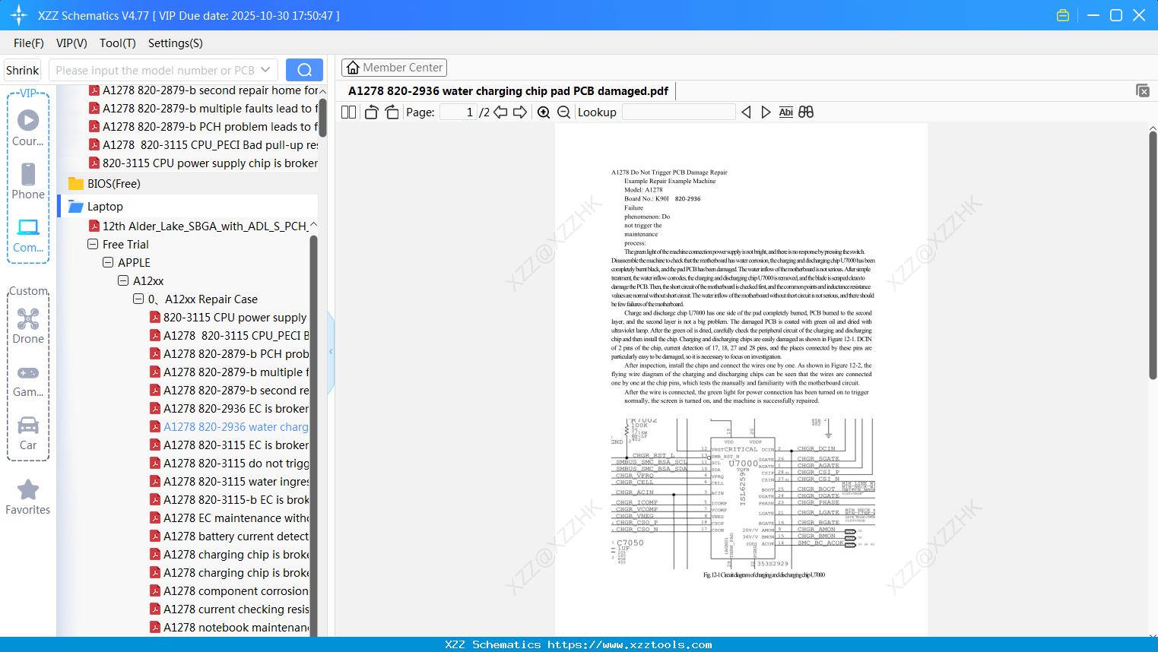The height and width of the screenshot is (652, 1158).
Task: Open the Settings(S) menu
Action: coord(176,43)
